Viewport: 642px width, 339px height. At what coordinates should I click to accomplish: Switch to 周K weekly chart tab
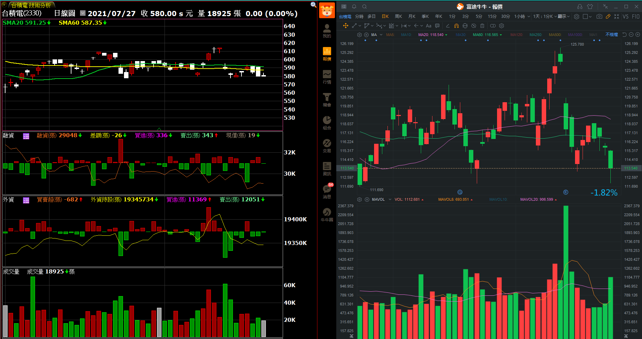(x=398, y=16)
